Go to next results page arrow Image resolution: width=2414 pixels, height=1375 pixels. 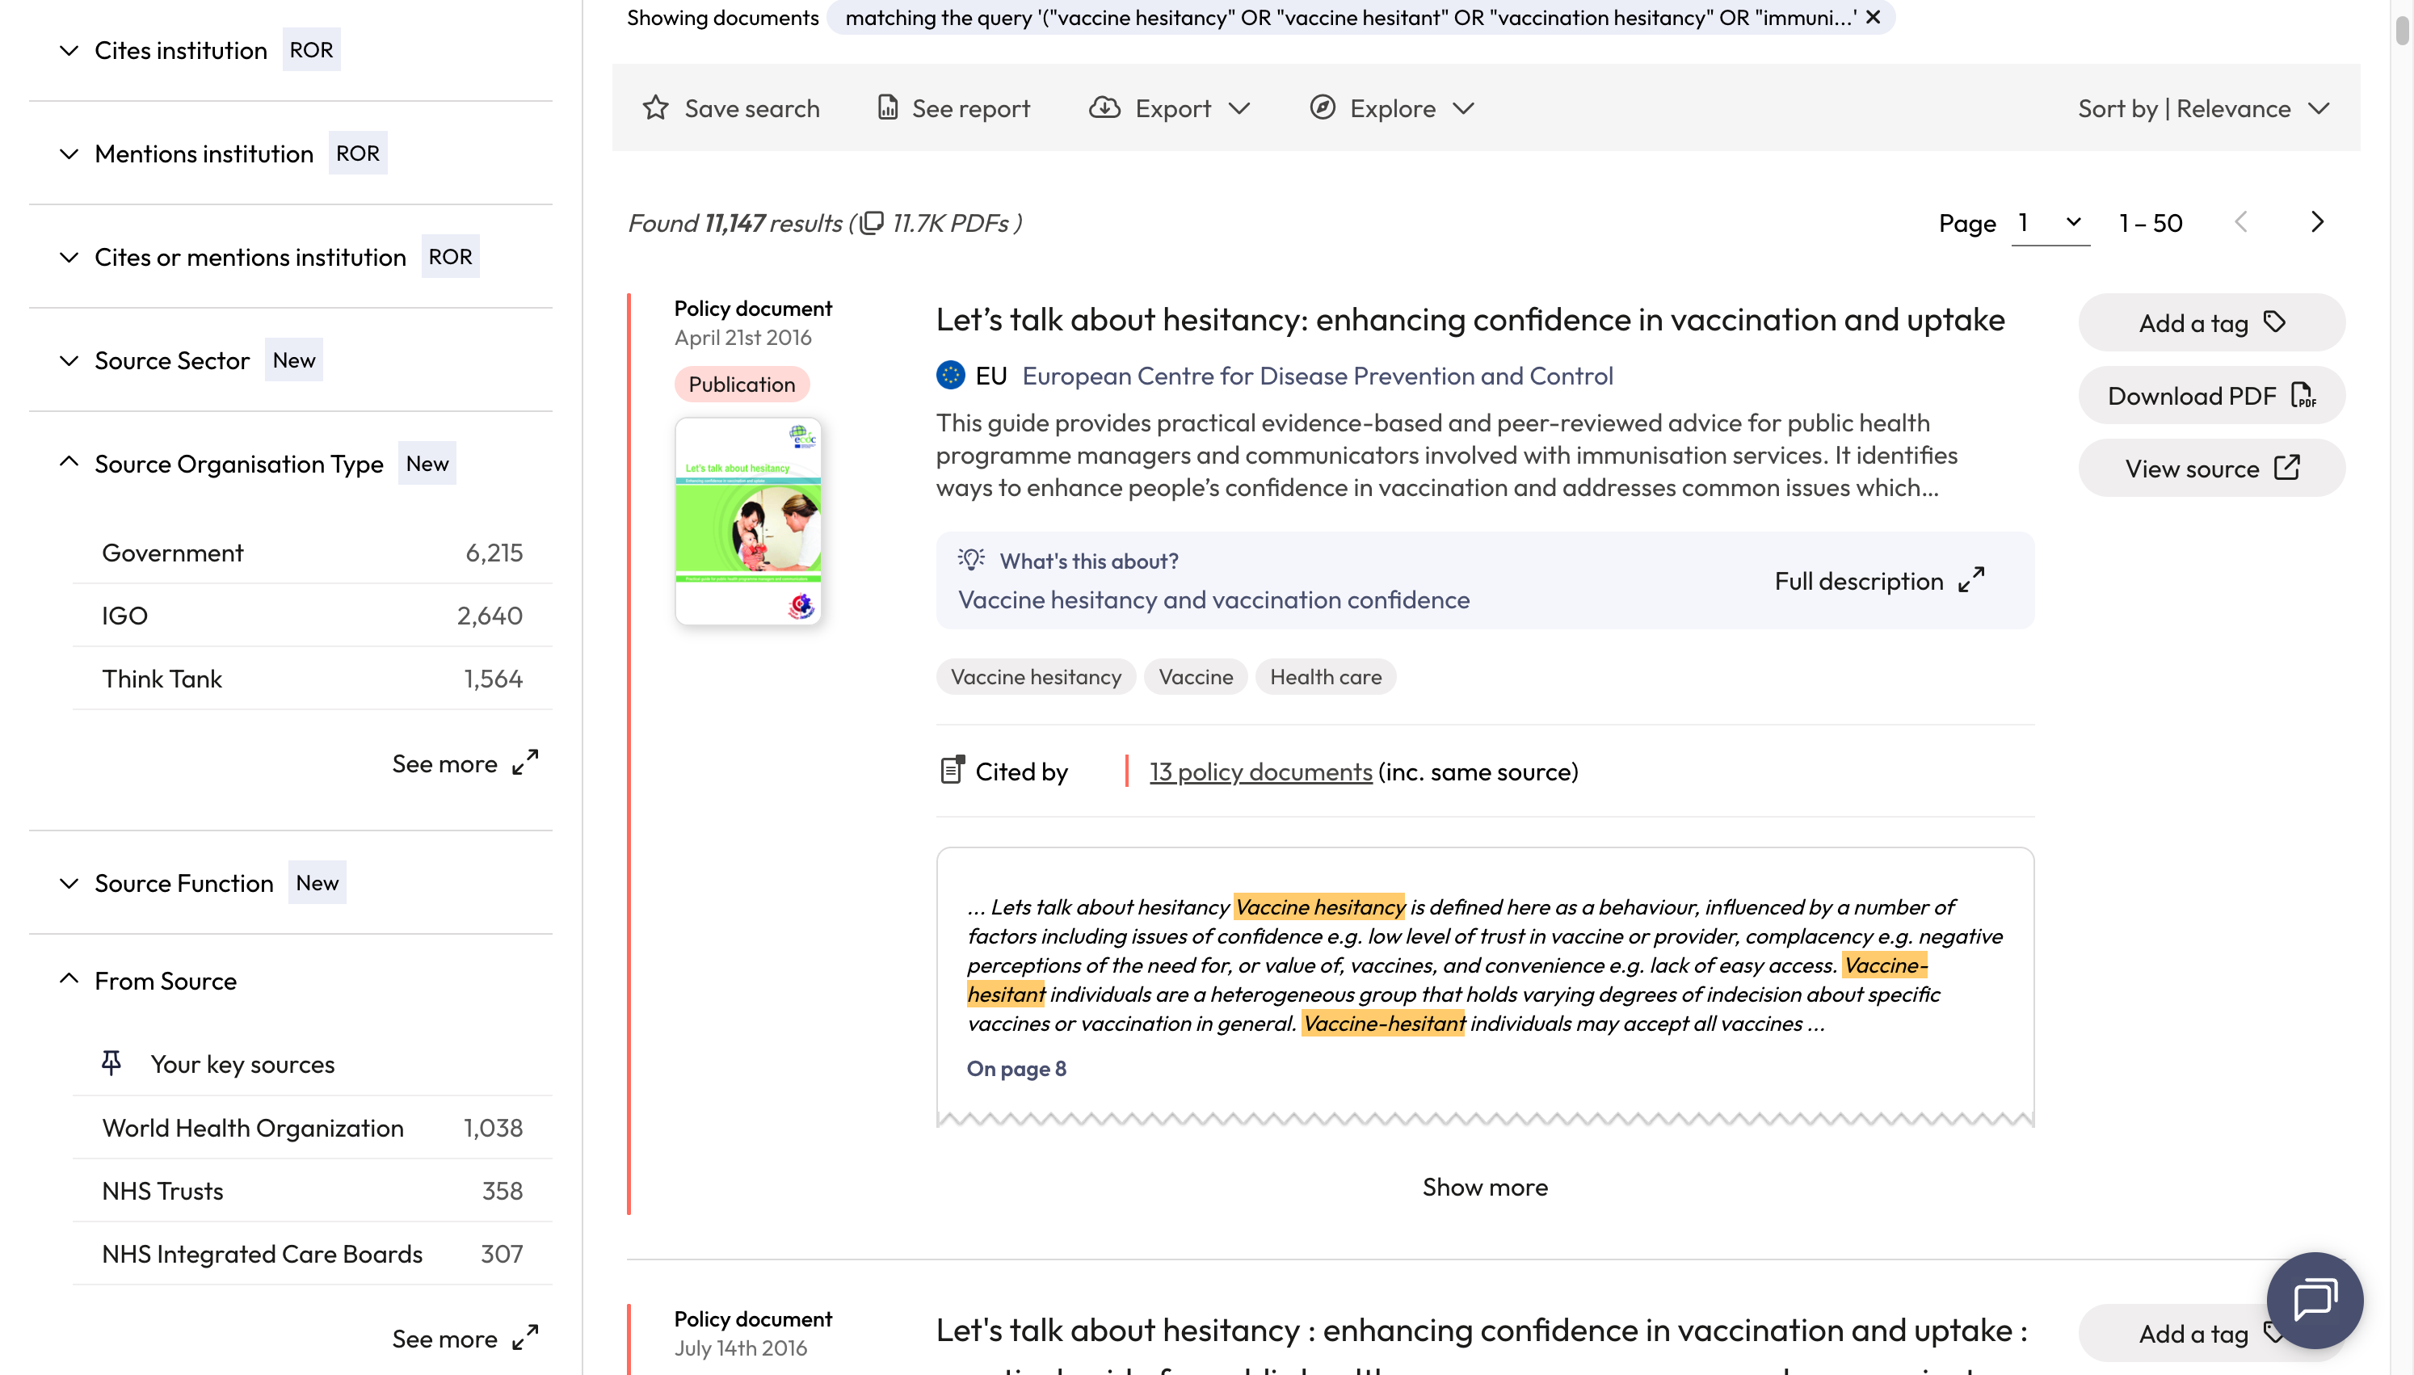click(x=2317, y=222)
